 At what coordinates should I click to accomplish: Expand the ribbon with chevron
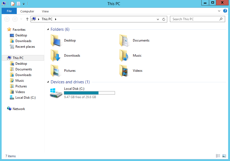coord(219,11)
